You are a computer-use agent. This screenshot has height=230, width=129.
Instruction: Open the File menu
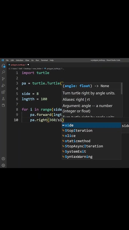(7, 60)
